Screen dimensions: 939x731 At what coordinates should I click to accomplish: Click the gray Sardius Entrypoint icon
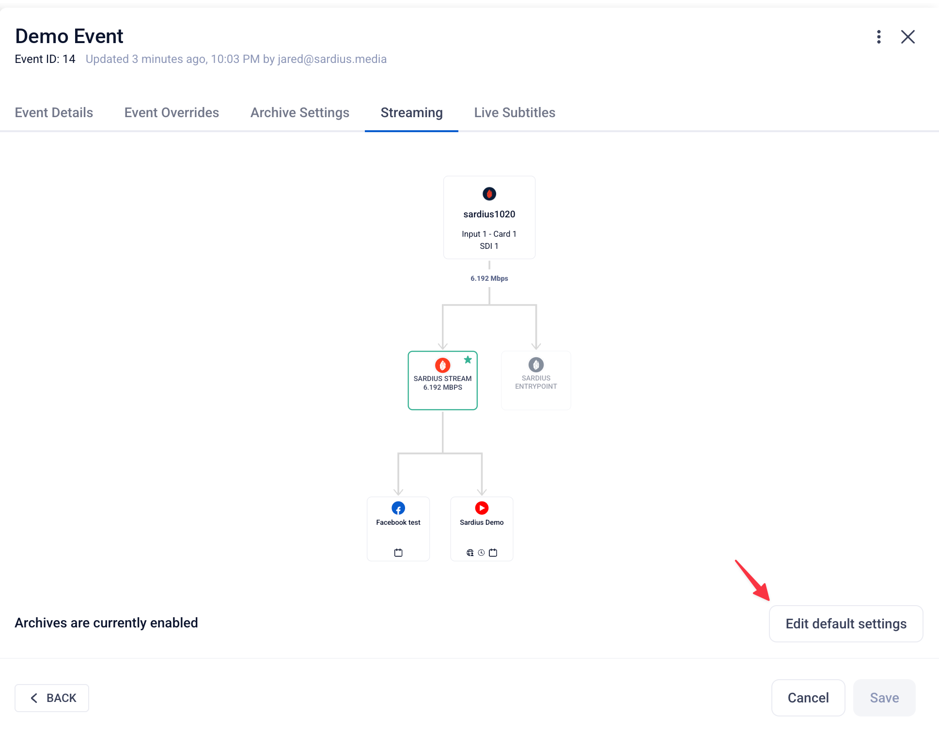tap(536, 365)
